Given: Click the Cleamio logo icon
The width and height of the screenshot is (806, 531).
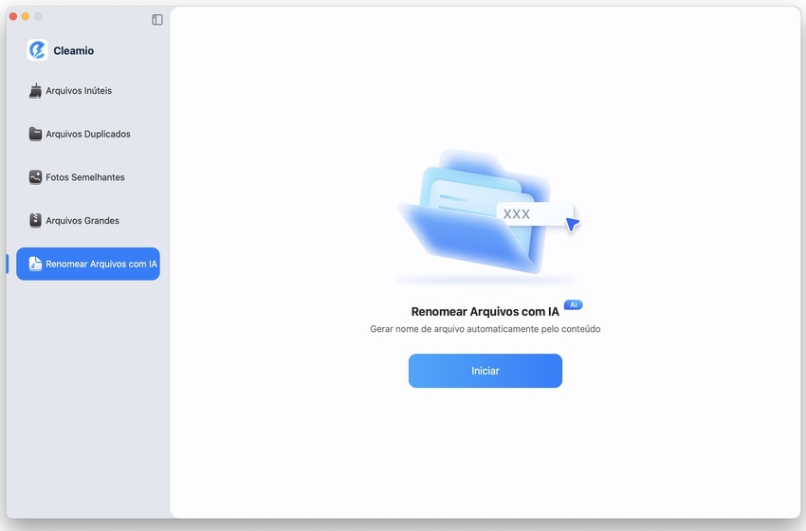Looking at the screenshot, I should [38, 50].
